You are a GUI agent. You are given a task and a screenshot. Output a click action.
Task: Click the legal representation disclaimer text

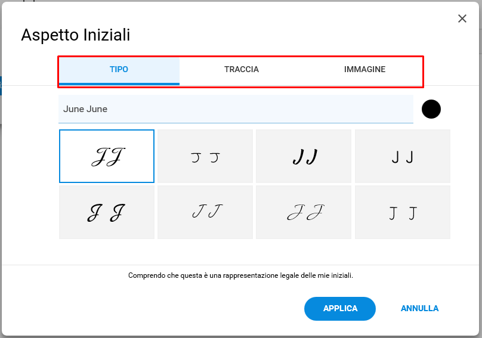[240, 275]
